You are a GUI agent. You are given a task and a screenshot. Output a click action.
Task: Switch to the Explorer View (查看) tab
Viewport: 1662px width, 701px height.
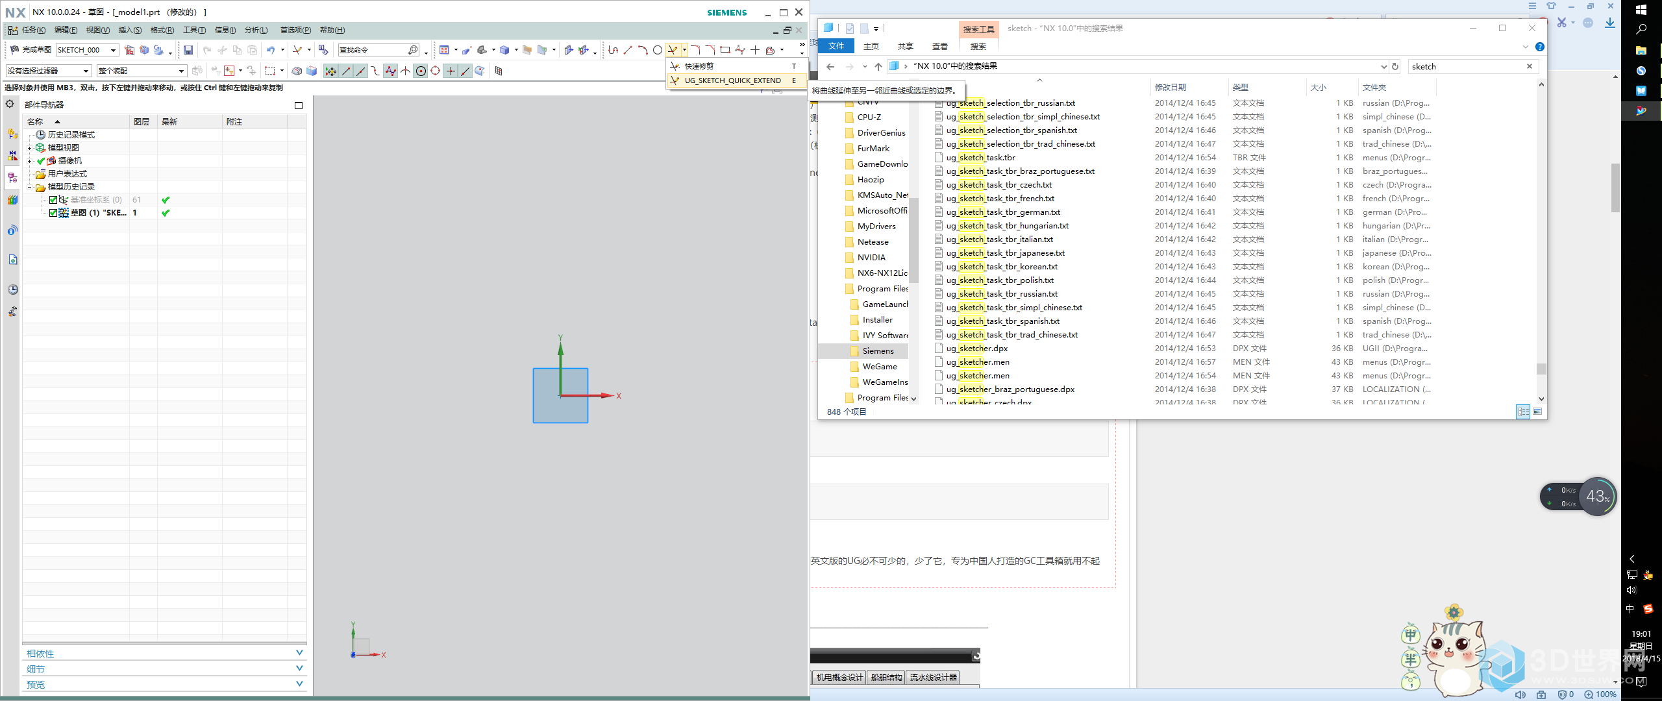point(939,47)
